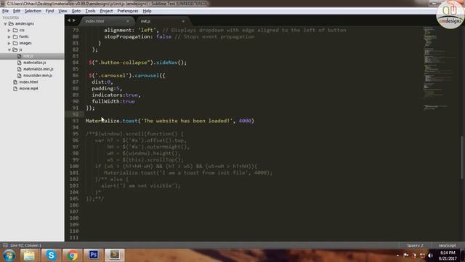Select the css folder icon
Screen dimensions: 465x262
pos(15,30)
